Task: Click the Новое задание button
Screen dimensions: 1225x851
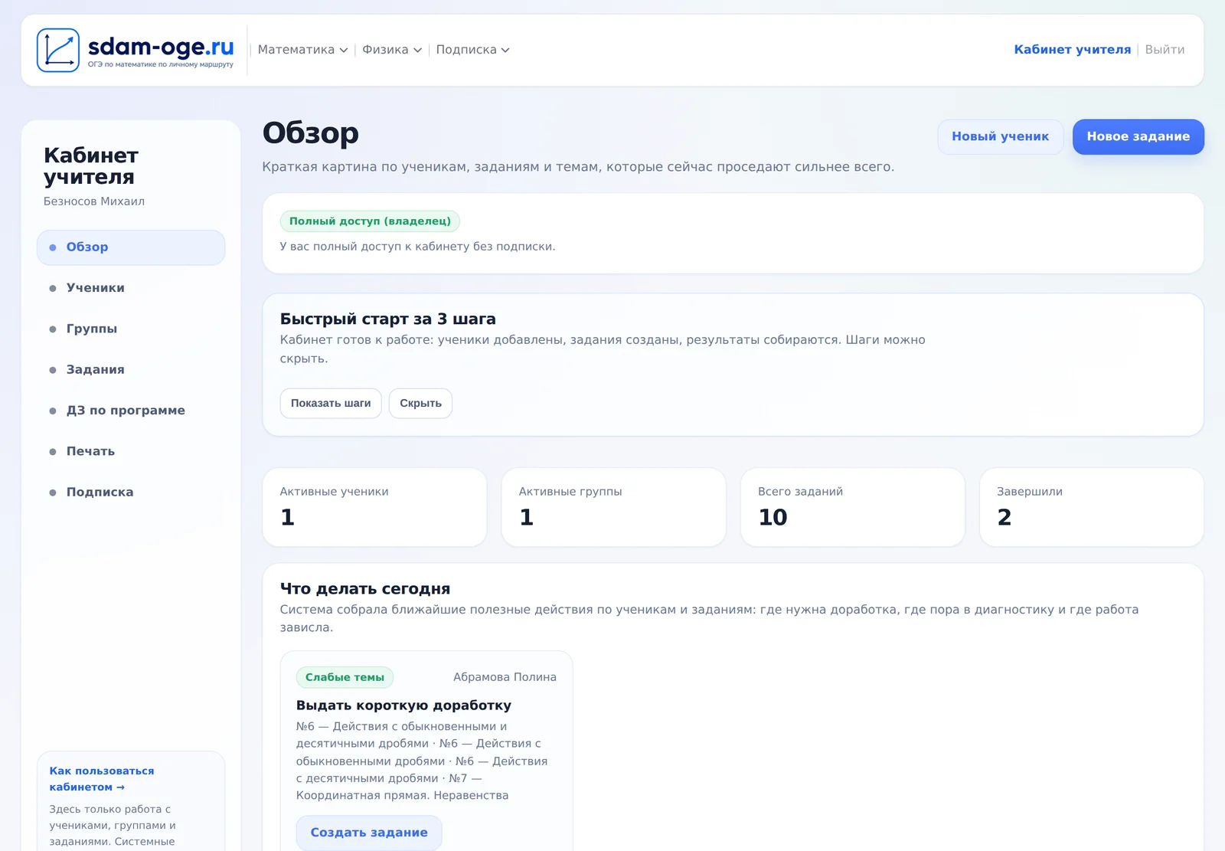Action: point(1138,136)
